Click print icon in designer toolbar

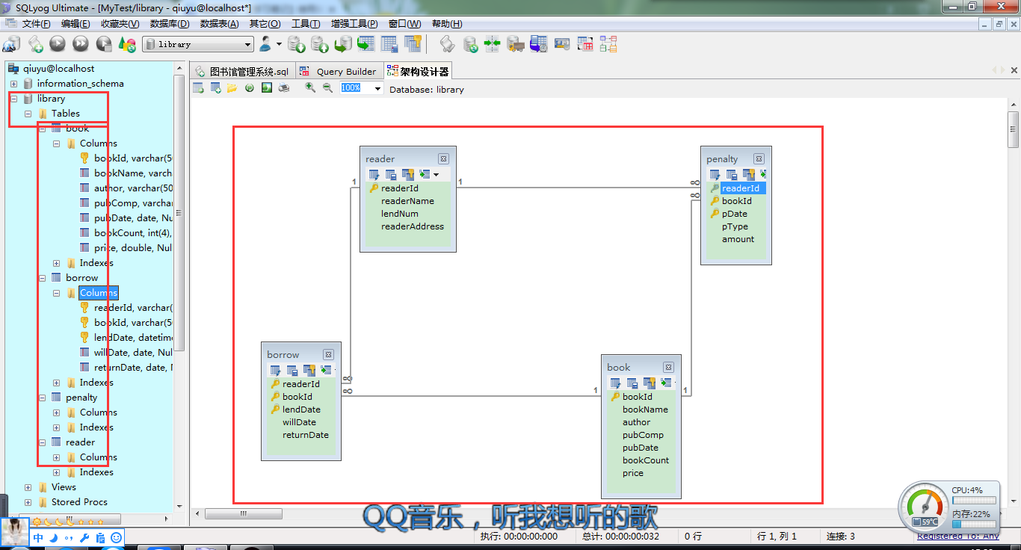pyautogui.click(x=284, y=88)
